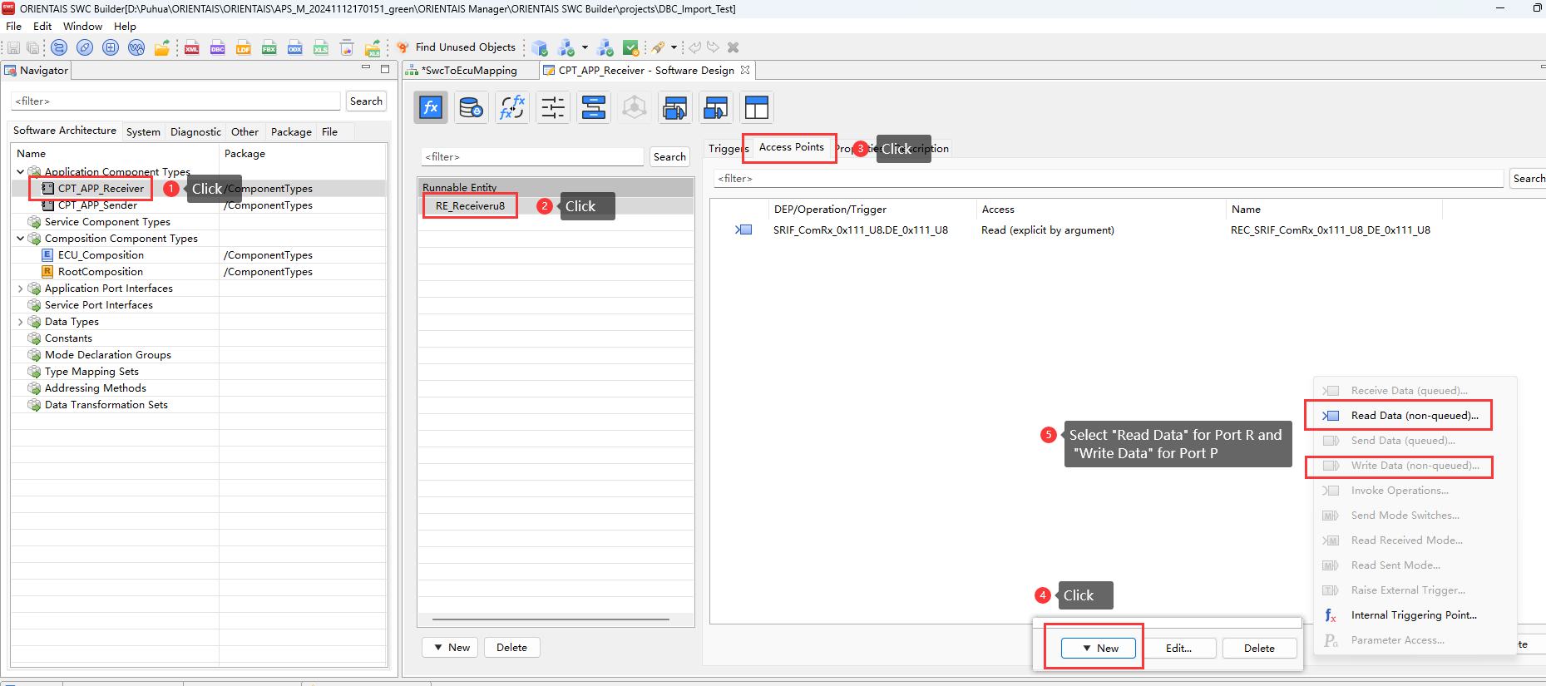Open the fx runnable entities view icon

click(x=431, y=107)
